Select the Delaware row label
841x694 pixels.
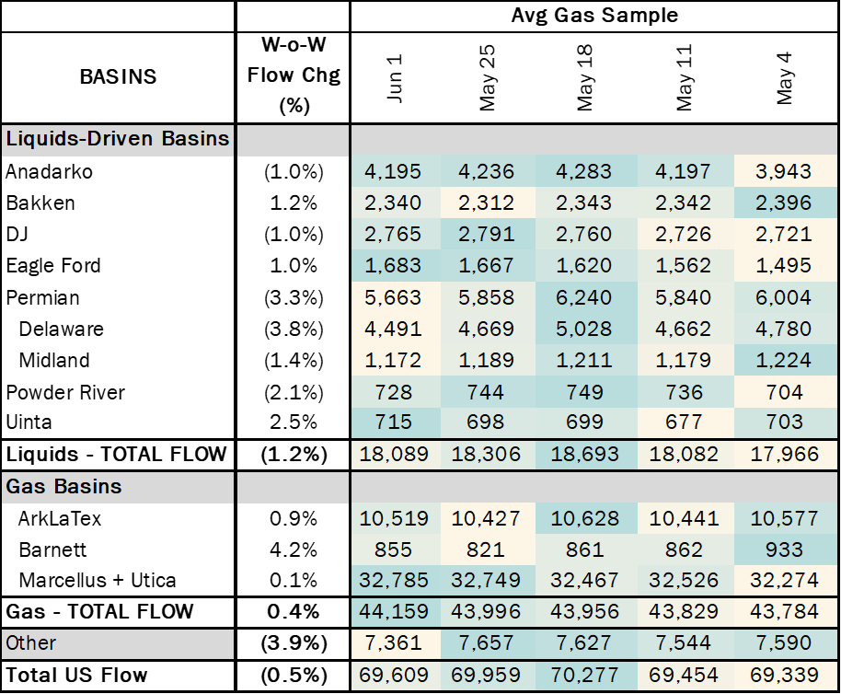(x=61, y=329)
